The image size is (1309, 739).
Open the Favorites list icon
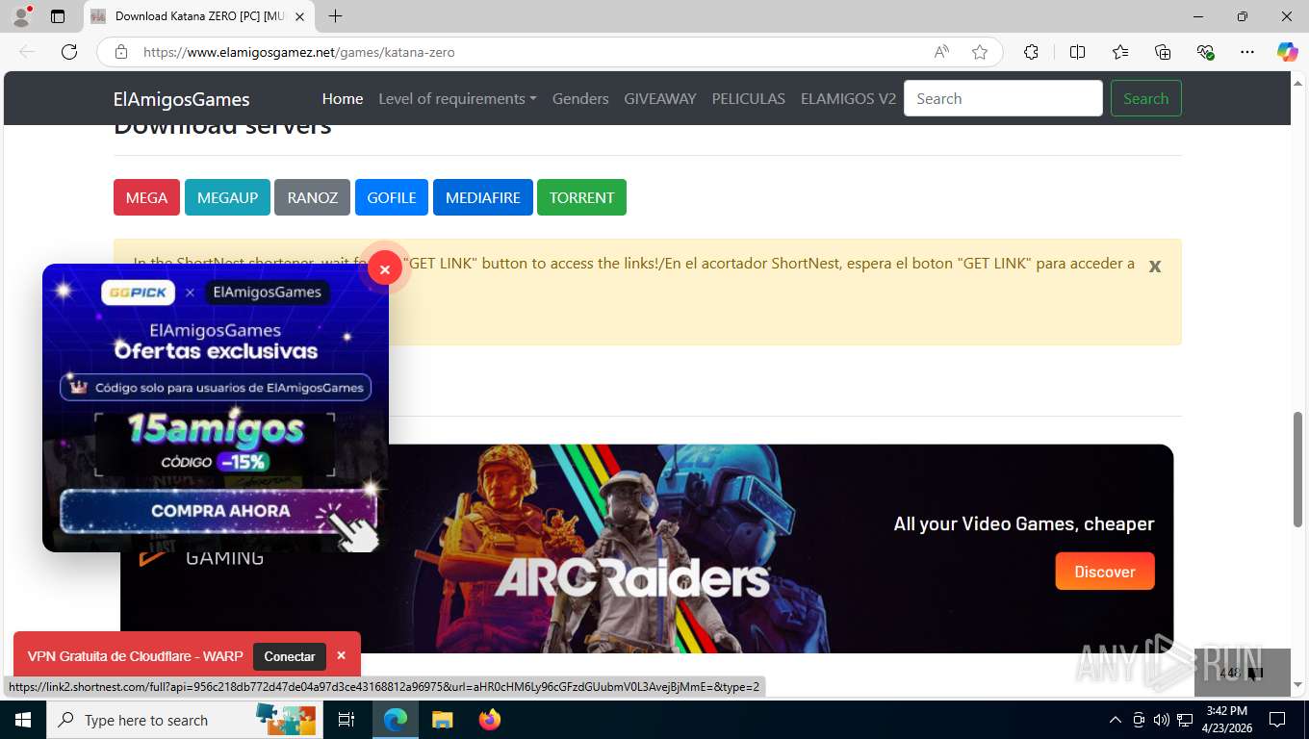[1120, 52]
